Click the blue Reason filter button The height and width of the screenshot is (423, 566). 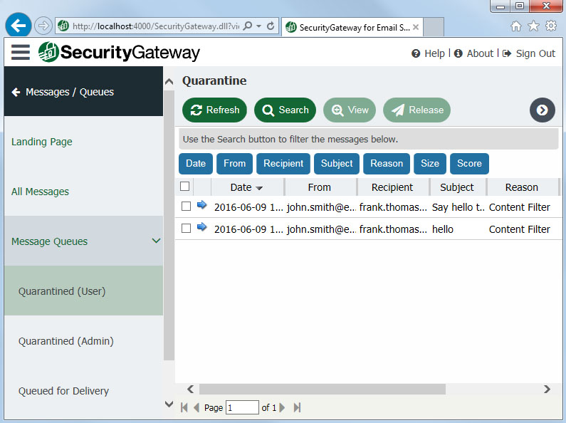[387, 164]
